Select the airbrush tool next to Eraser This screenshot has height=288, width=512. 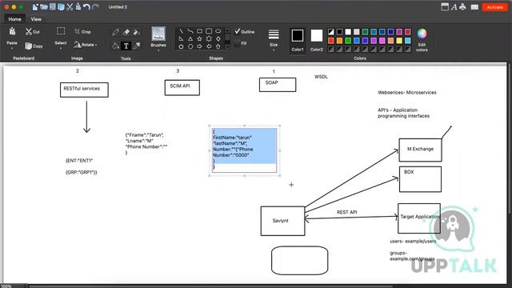[x=137, y=32]
